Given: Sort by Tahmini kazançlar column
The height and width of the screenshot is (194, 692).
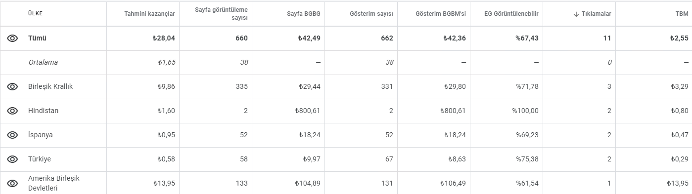Looking at the screenshot, I should coord(149,14).
